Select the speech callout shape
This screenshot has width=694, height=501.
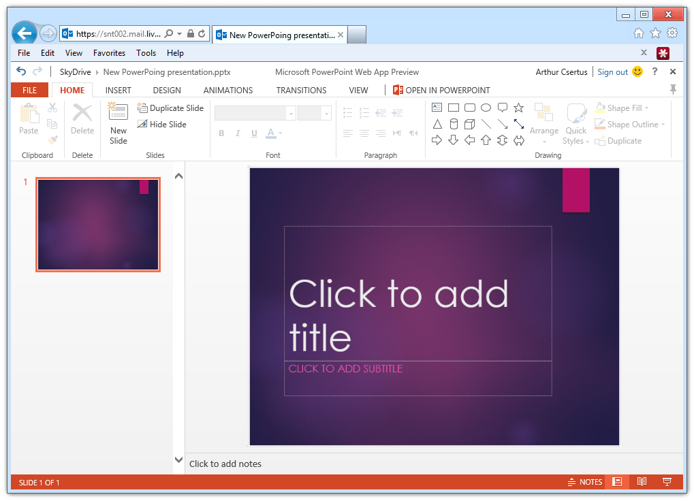pos(503,108)
